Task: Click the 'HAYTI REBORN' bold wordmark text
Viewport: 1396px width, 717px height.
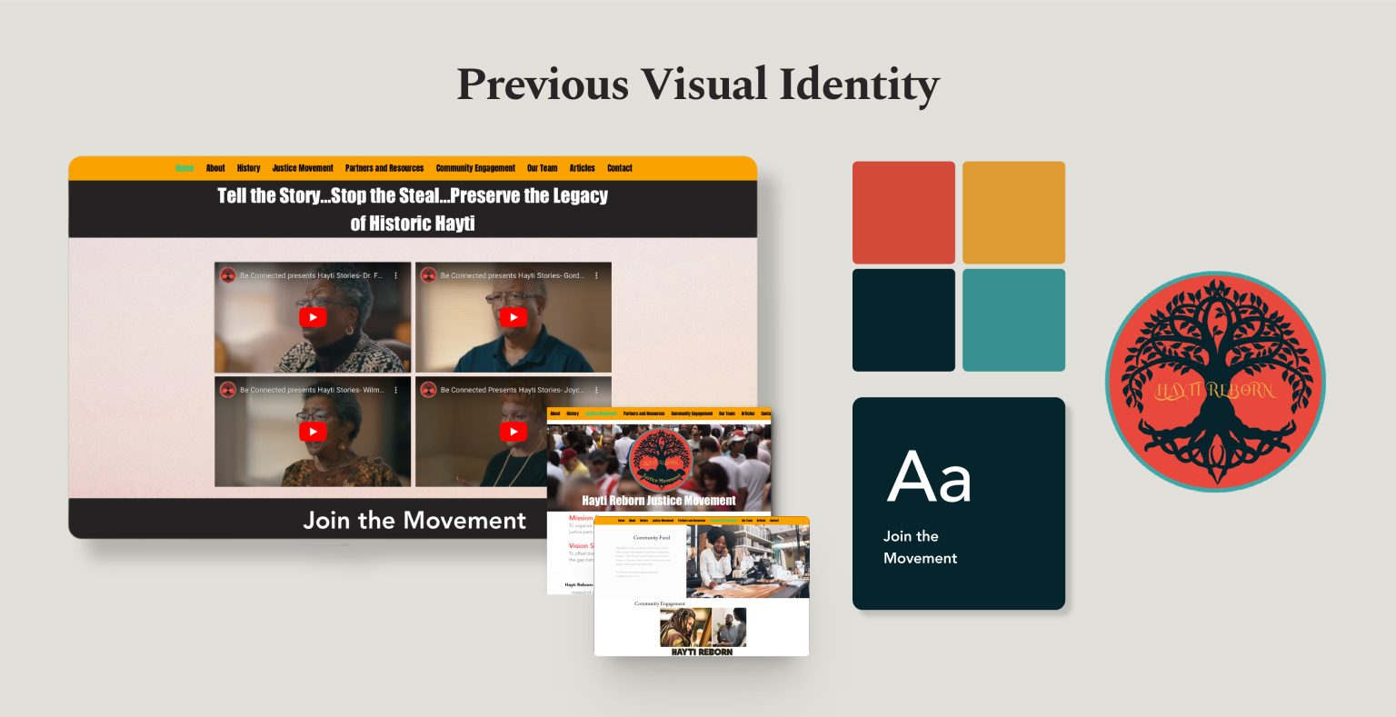Action: coord(702,652)
